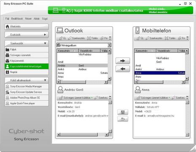
Task: Open the Nézet menu
Action: (x=28, y=18)
